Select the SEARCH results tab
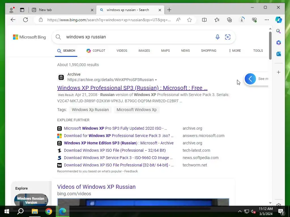 coord(66,51)
